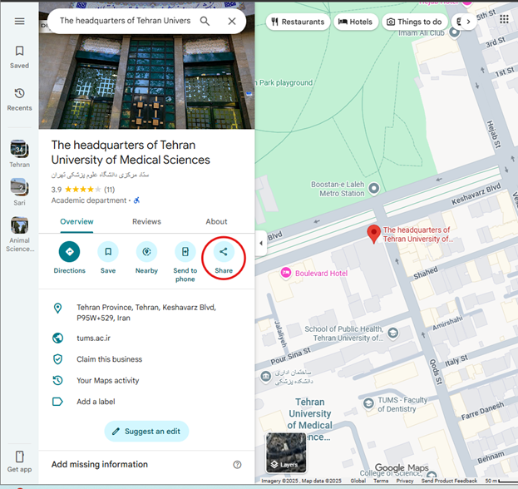Open the Saved places sidebar item
Image resolution: width=518 pixels, height=489 pixels.
[x=19, y=57]
